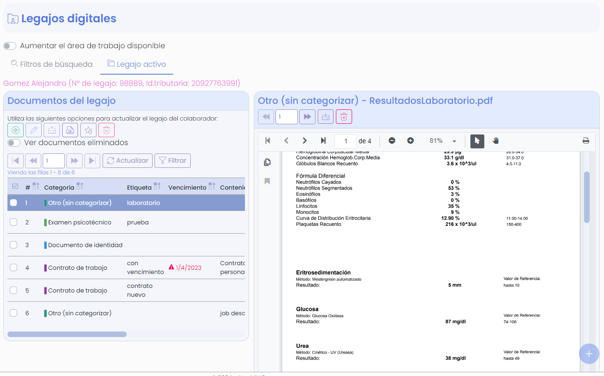Sort by the Categoría column

tap(80, 187)
